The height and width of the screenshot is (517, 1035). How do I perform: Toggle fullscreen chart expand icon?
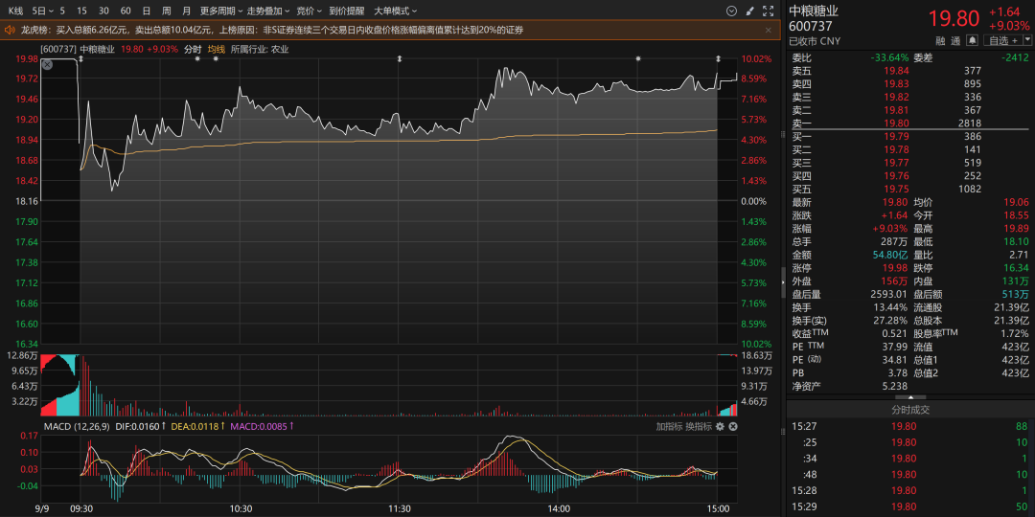[x=768, y=11]
